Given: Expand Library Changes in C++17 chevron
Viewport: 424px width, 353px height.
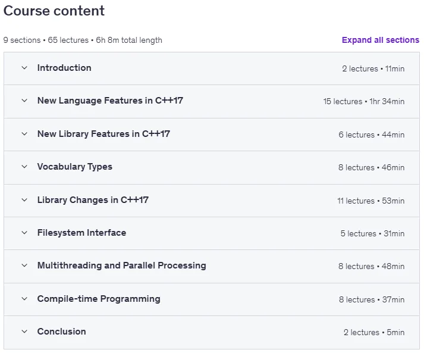Looking at the screenshot, I should click(24, 200).
